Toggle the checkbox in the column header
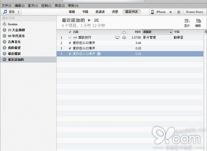The width and height of the screenshot is (207, 151). [70, 32]
